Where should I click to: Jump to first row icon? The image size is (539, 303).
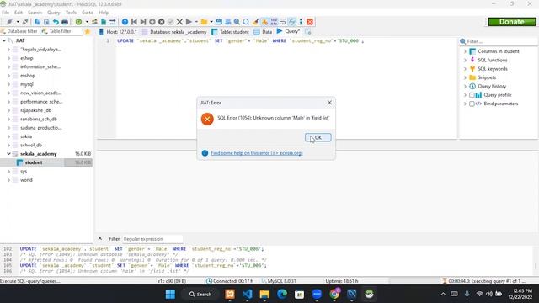[134, 22]
